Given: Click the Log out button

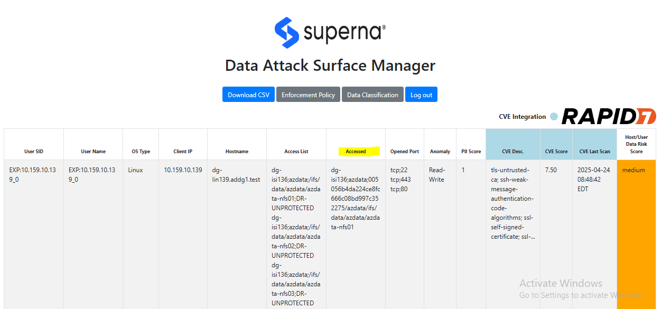Looking at the screenshot, I should point(421,95).
